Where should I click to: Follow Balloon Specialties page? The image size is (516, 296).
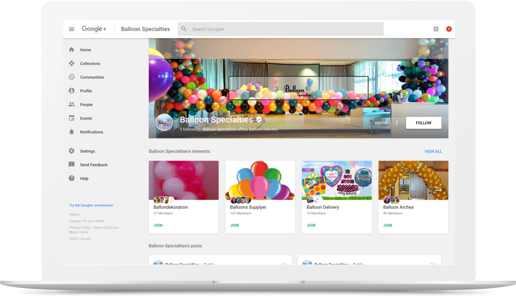[x=423, y=123]
